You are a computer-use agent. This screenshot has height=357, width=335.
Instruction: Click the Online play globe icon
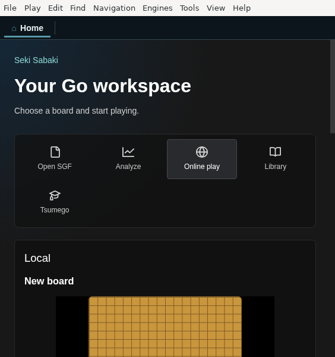pyautogui.click(x=202, y=152)
